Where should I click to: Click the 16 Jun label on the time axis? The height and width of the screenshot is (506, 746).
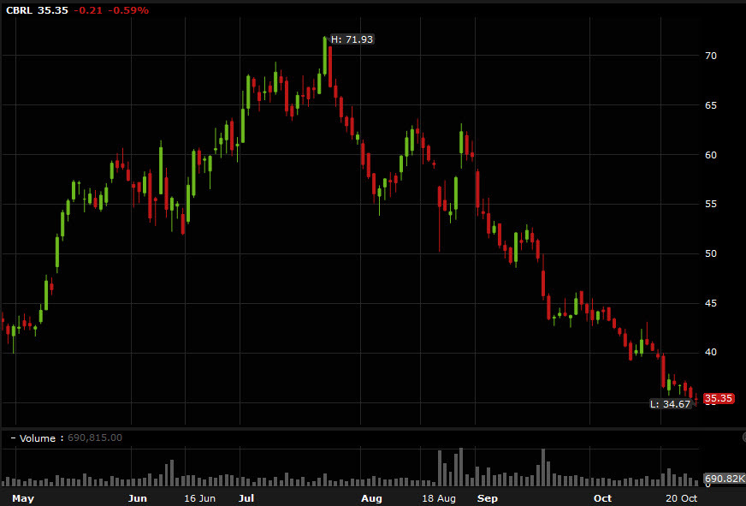click(x=198, y=498)
